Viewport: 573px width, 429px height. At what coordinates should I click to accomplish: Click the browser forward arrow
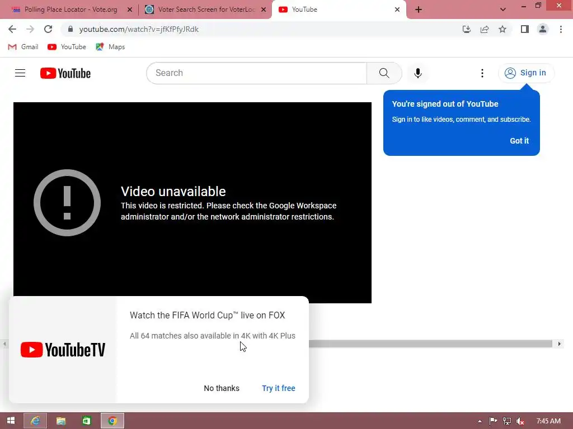30,29
